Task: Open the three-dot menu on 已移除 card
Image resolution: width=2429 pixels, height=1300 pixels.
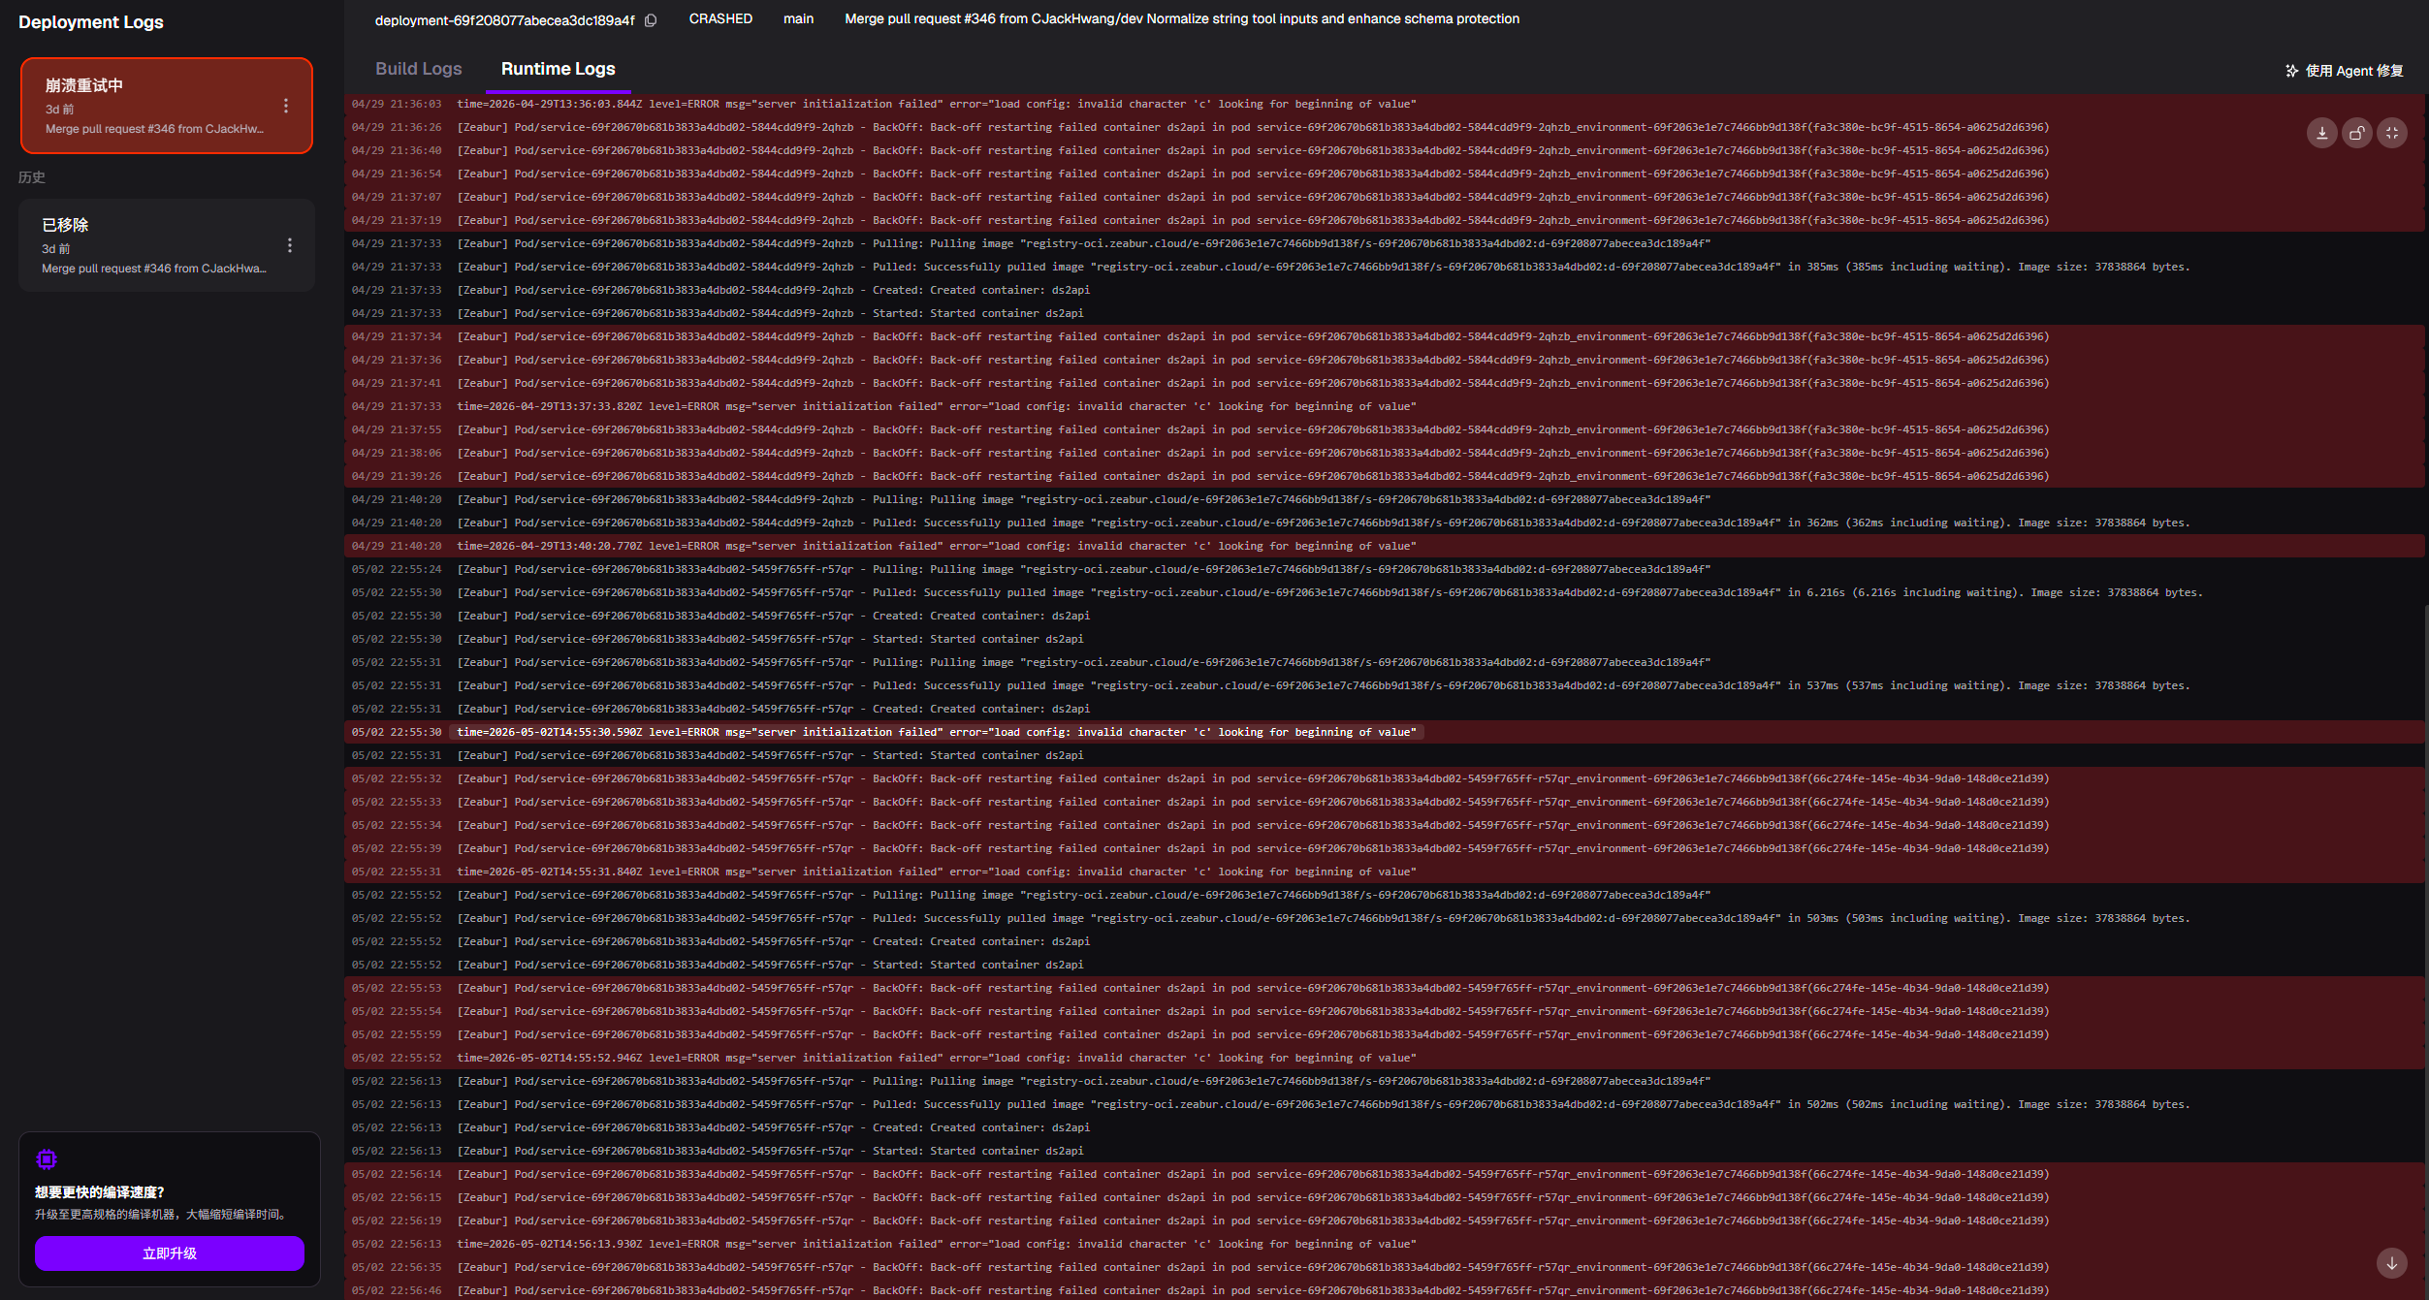Action: [x=290, y=245]
